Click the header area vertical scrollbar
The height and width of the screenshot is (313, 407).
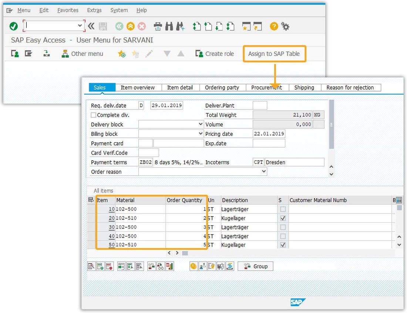[x=331, y=125]
